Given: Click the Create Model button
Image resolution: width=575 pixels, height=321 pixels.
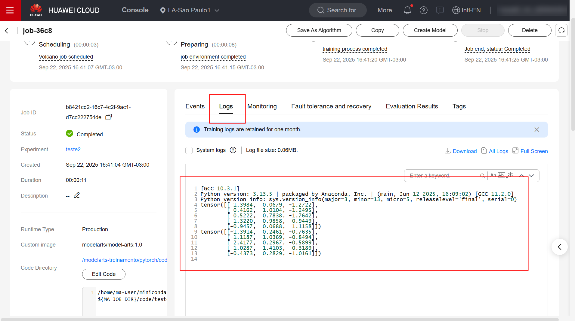Looking at the screenshot, I should pyautogui.click(x=430, y=30).
